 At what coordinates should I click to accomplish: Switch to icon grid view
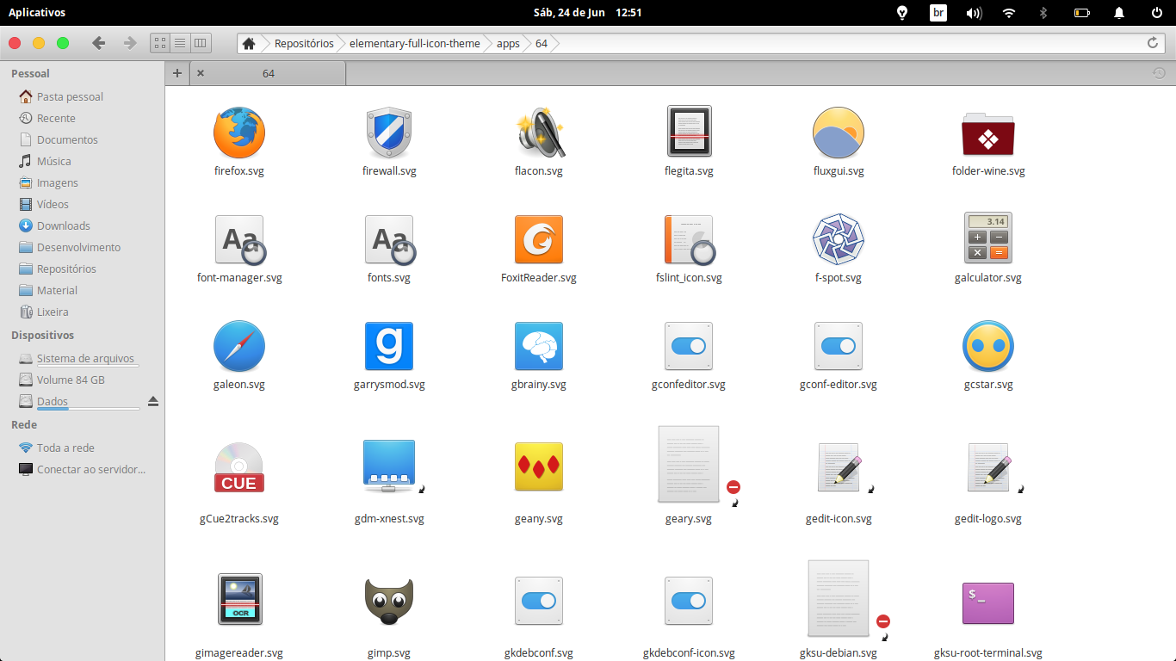coord(160,43)
